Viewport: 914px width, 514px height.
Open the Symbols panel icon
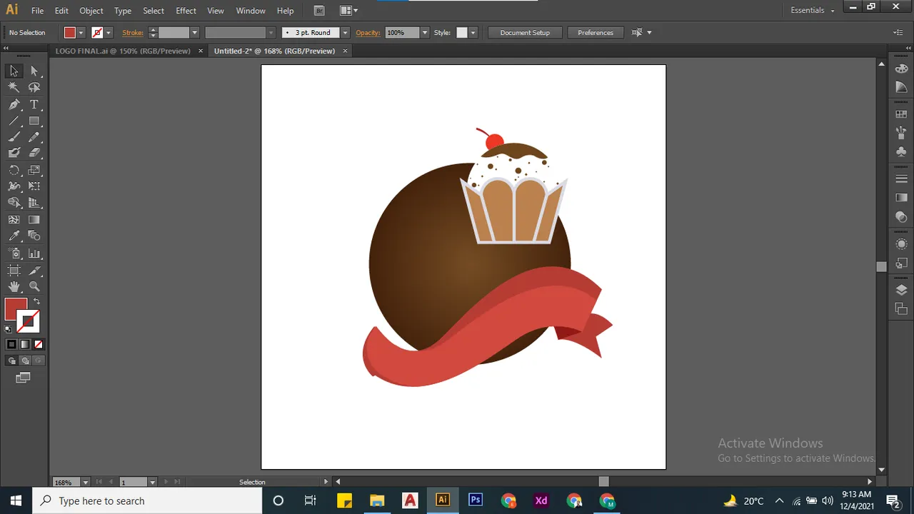click(901, 151)
